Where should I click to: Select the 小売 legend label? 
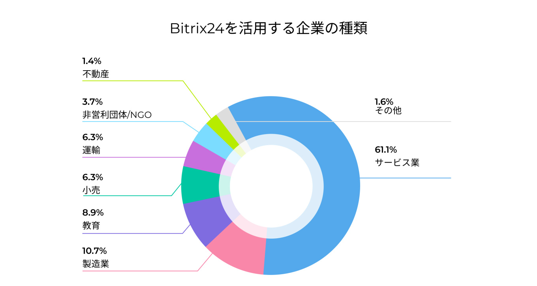click(91, 190)
